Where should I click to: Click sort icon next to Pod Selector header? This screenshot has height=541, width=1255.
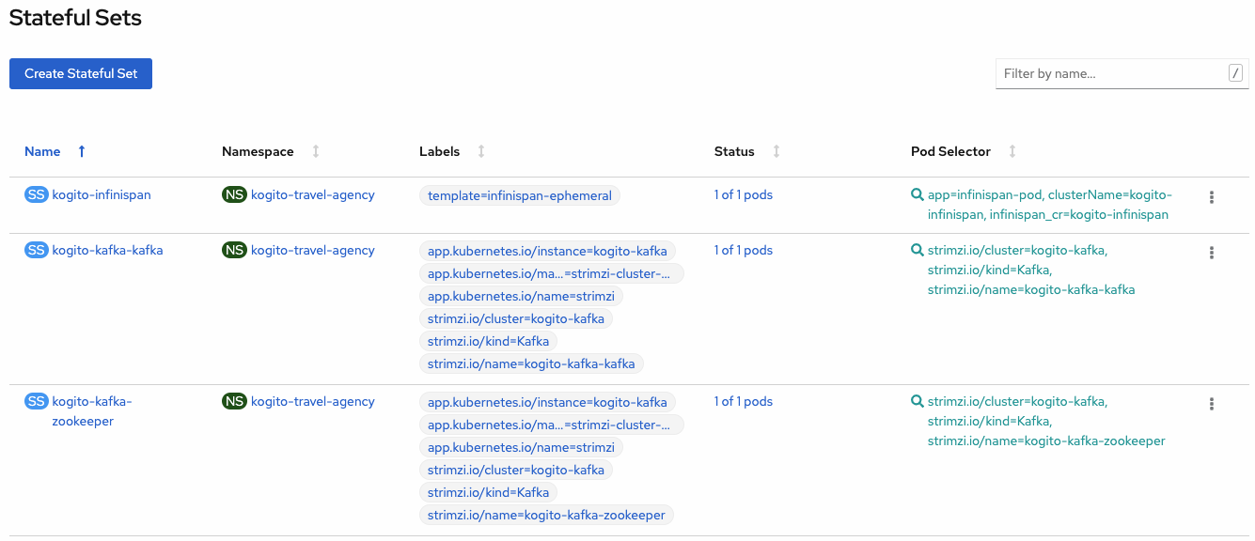[x=1012, y=151]
